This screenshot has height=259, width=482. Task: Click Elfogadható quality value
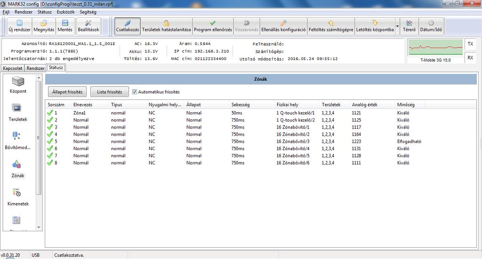(409, 141)
